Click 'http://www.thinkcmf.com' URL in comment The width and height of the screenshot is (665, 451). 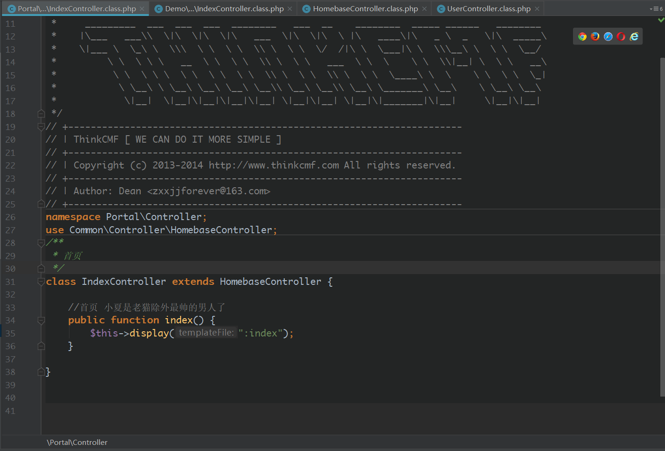pyautogui.click(x=274, y=165)
